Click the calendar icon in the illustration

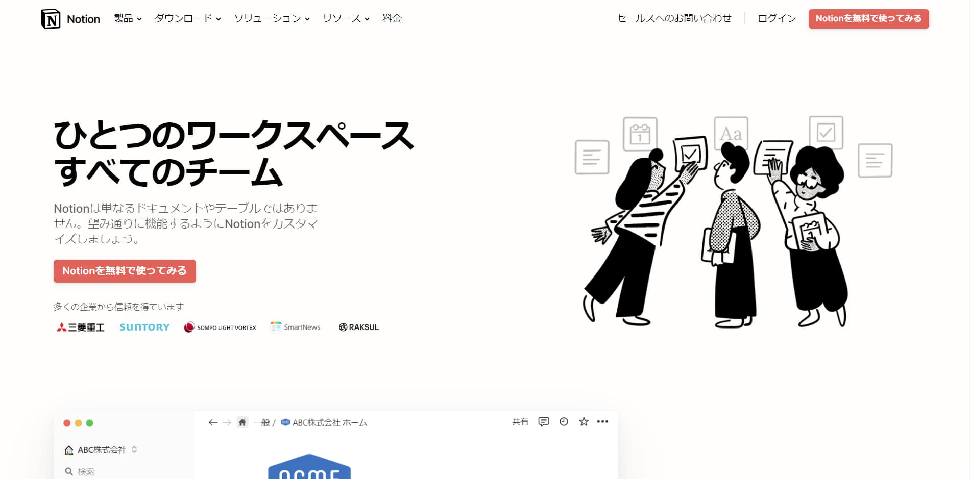tap(640, 134)
